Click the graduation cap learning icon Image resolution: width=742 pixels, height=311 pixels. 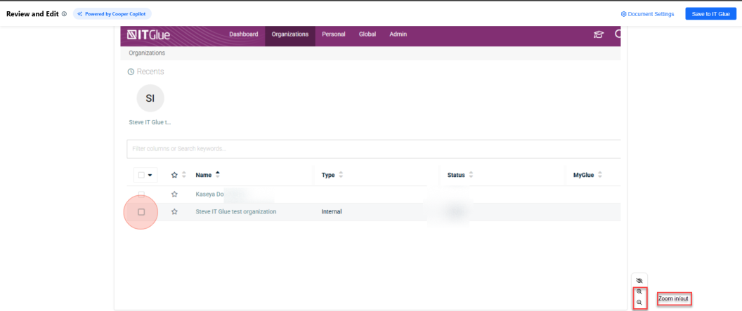coord(599,34)
